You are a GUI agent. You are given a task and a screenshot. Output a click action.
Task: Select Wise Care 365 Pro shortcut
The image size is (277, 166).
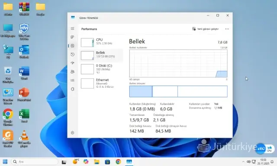[x=24, y=32]
